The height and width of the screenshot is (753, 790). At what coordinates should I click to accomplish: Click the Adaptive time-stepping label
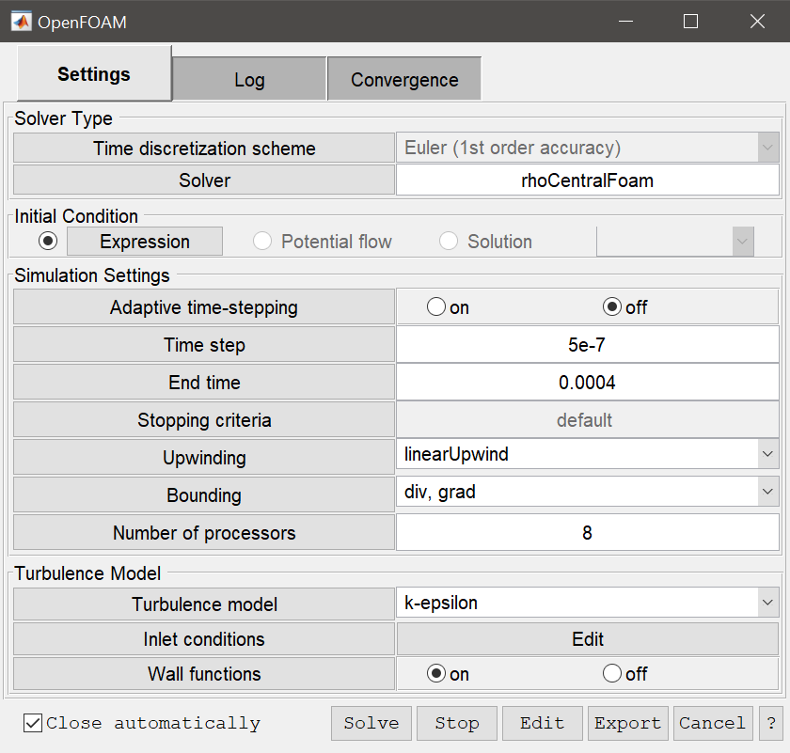click(x=204, y=306)
